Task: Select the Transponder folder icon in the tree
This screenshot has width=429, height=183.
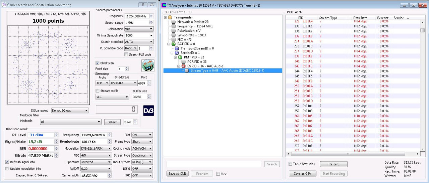Action: 170,17
